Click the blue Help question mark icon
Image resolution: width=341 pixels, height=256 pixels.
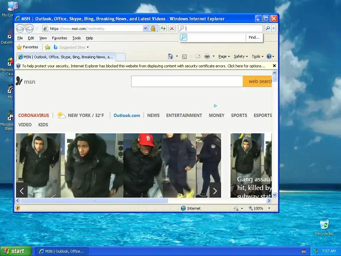point(269,56)
